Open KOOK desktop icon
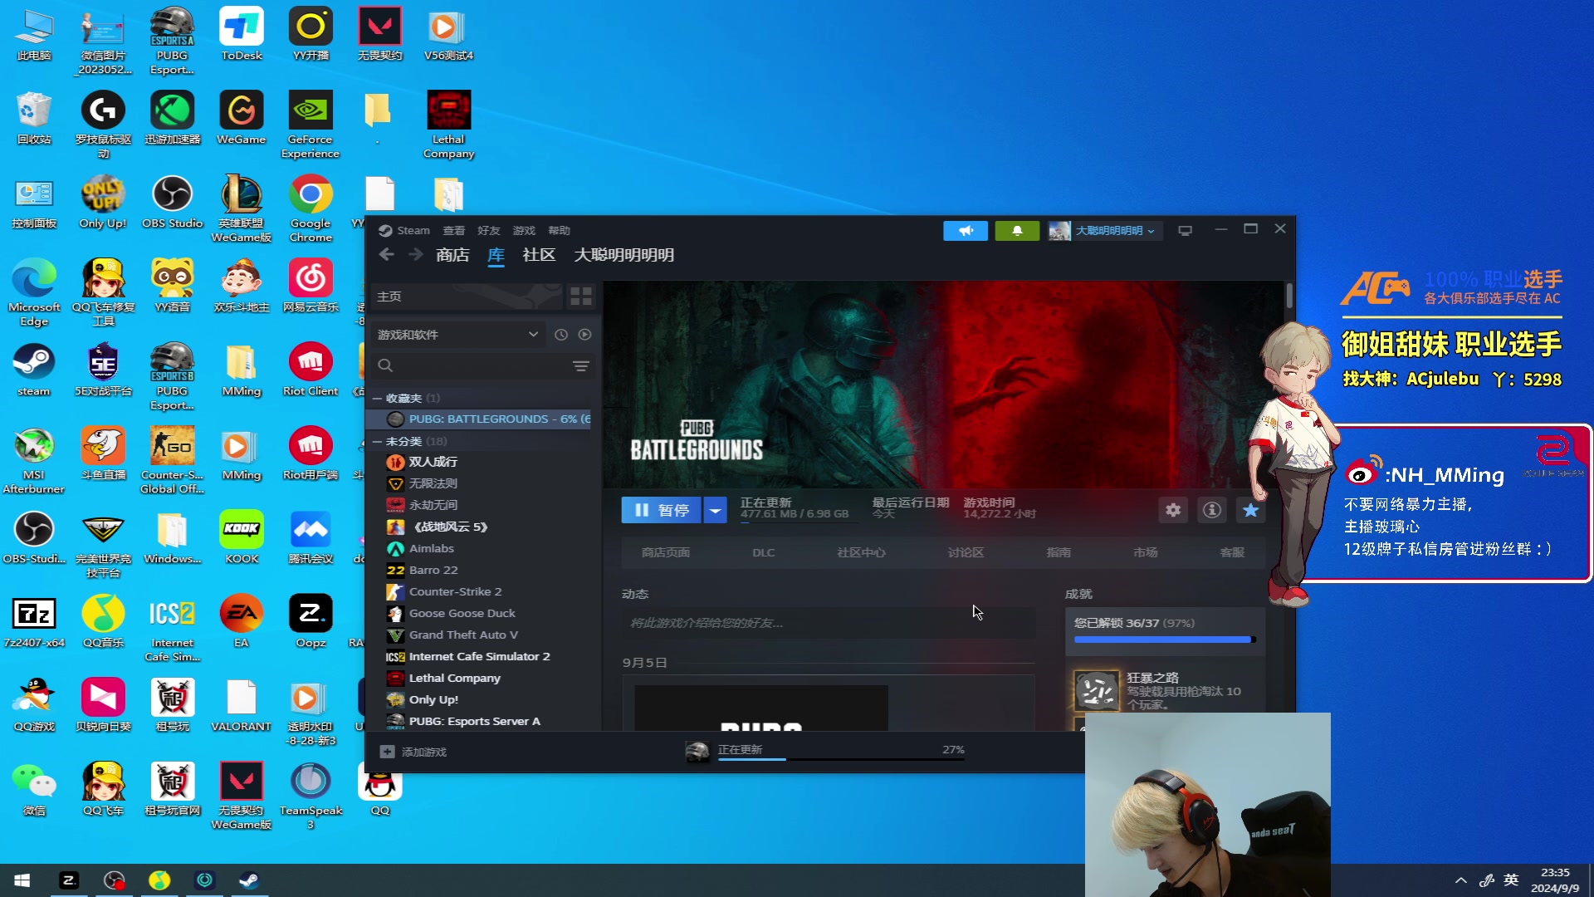 (242, 538)
